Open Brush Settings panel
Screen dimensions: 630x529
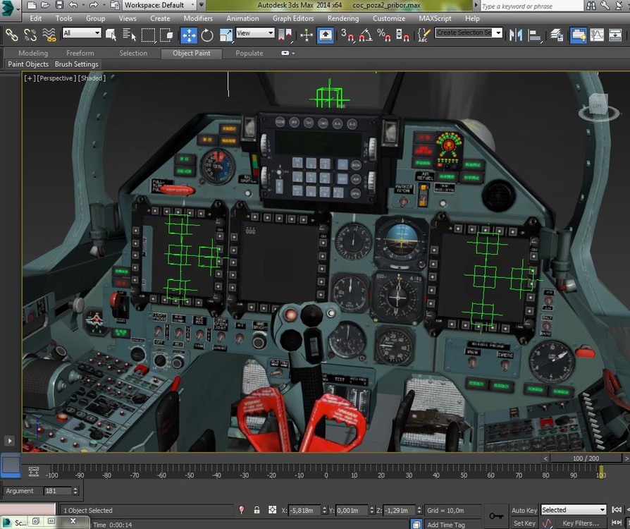click(77, 64)
